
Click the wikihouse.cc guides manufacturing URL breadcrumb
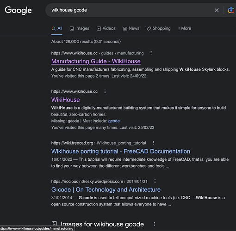click(97, 53)
